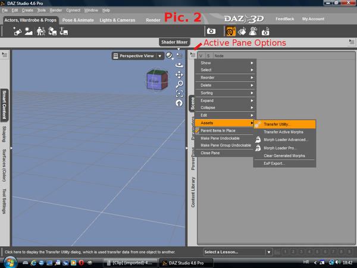The image size is (357, 268).
Task: Expand the Collapse submenu entry
Action: tap(226, 108)
